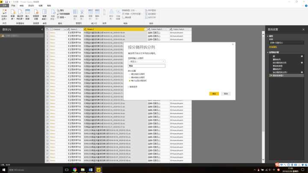Open the Data Type dropdown in ribbon
308x173 pixels.
point(128,10)
